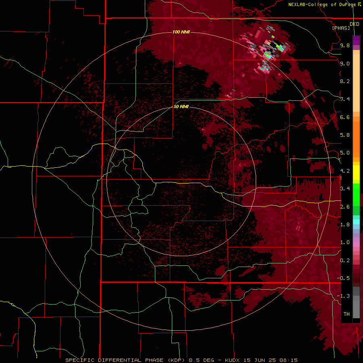363x363 pixels.
Task: Click the -1.3 value on the color scale
Action: click(343, 296)
